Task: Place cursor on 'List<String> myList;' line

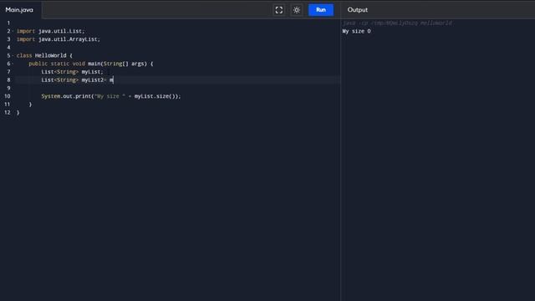Action: pyautogui.click(x=72, y=72)
